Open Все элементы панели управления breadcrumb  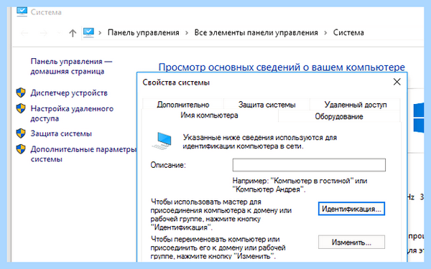coord(256,33)
